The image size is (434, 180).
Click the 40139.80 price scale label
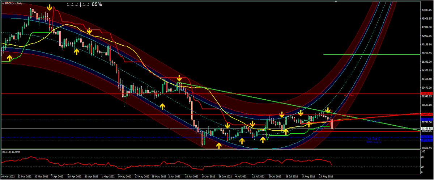427,45
